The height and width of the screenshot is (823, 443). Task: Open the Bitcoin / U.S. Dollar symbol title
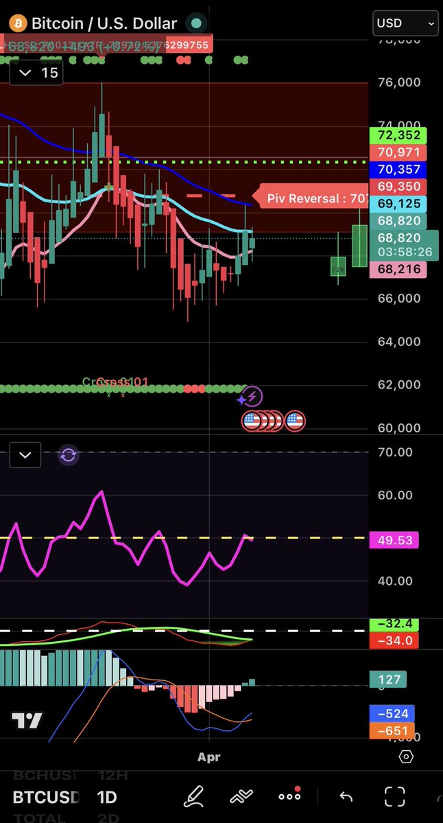pos(104,23)
